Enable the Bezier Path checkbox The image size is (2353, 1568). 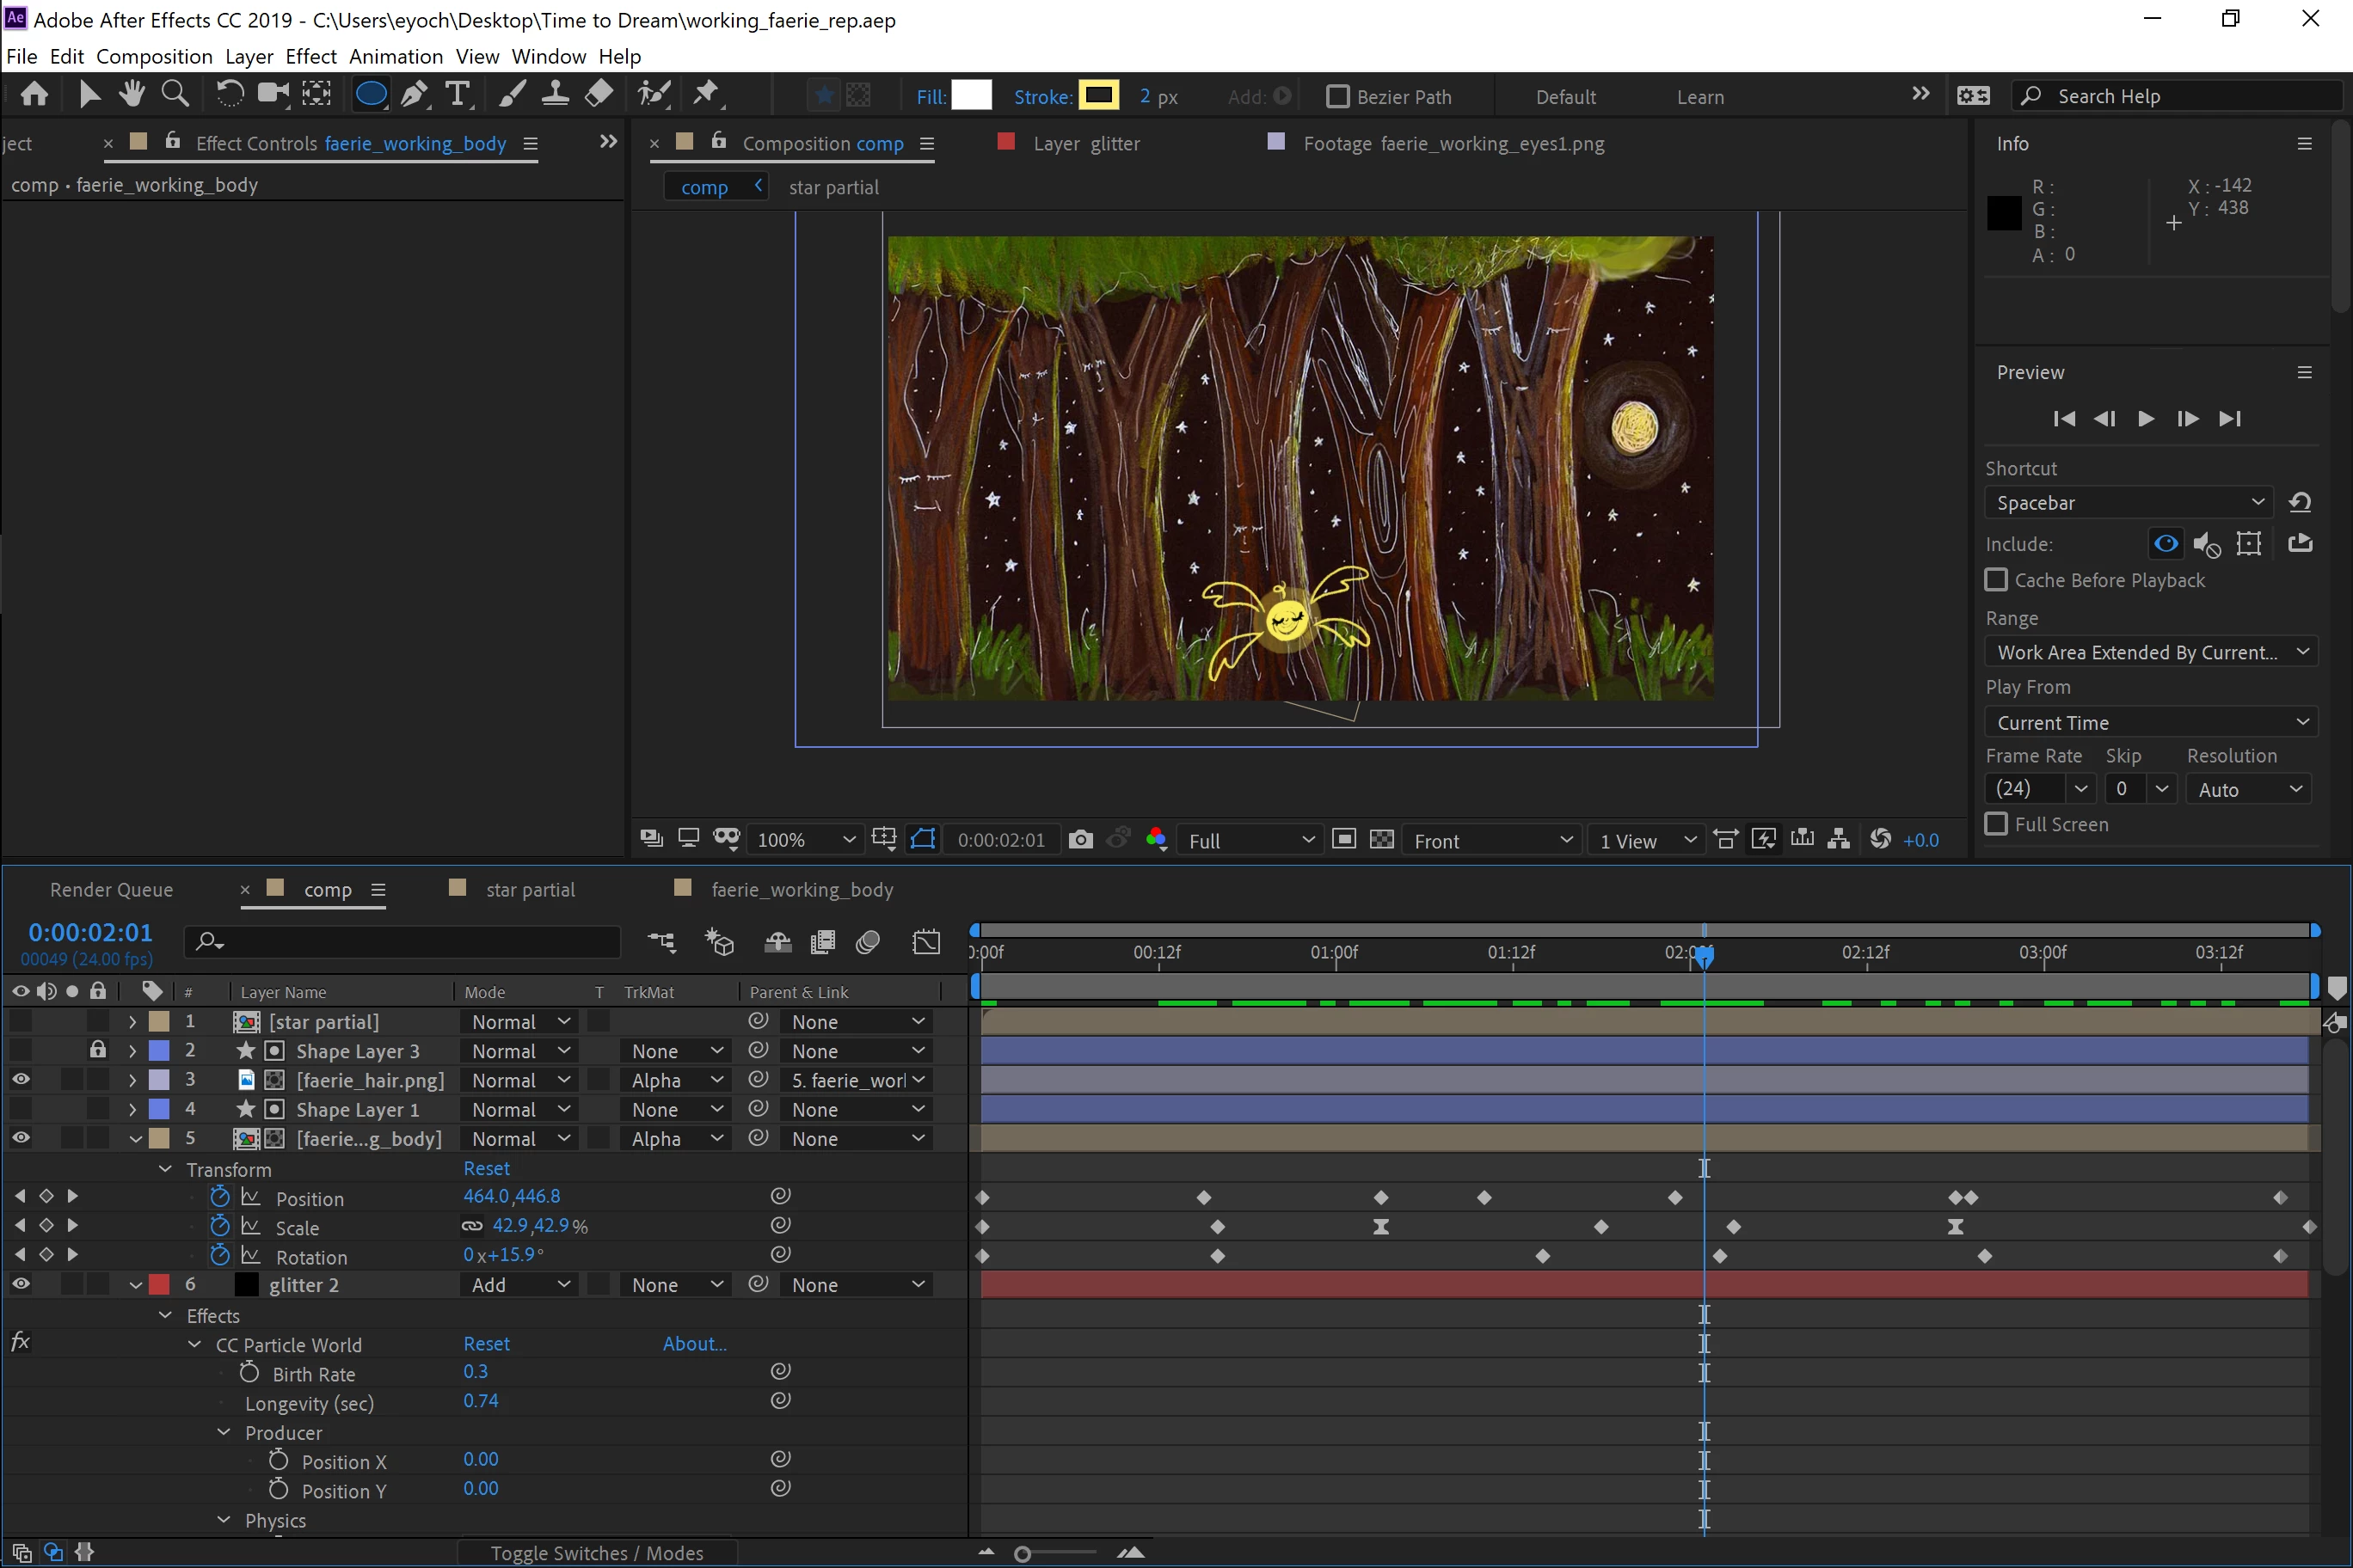point(1336,97)
